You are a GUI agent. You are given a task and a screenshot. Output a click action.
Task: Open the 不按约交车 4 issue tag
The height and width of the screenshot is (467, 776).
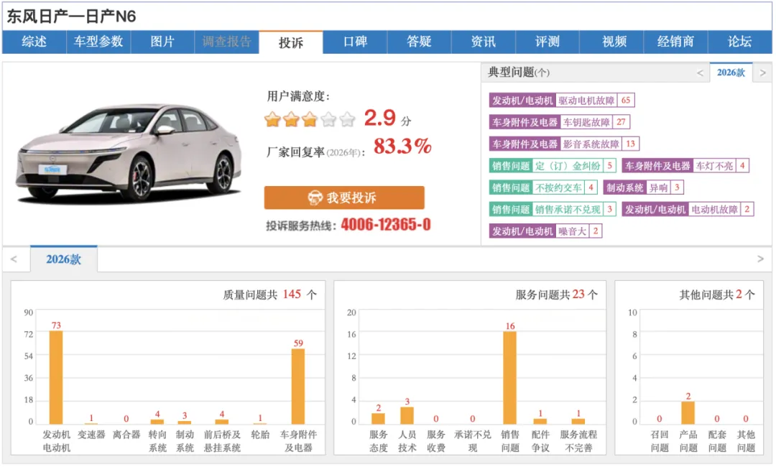point(543,188)
